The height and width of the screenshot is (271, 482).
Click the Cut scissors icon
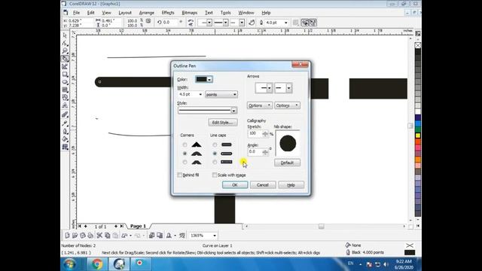pyautogui.click(x=99, y=236)
